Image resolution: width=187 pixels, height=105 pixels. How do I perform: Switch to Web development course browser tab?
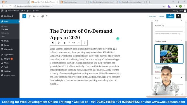click(103, 2)
